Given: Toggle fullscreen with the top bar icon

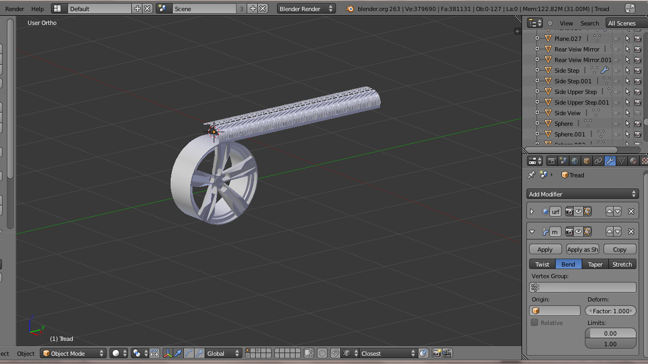Looking at the screenshot, I should coord(630,9).
